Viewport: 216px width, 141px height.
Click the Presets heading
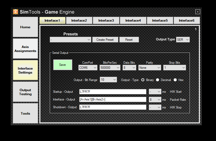click(71, 34)
